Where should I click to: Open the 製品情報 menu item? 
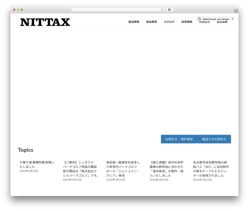coord(134,22)
